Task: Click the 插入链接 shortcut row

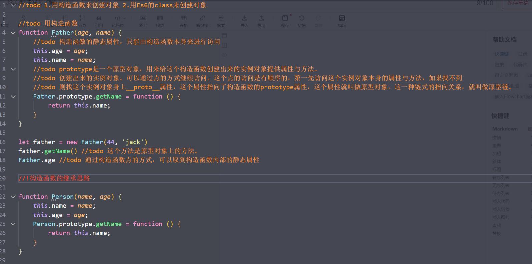Action: coord(501,209)
